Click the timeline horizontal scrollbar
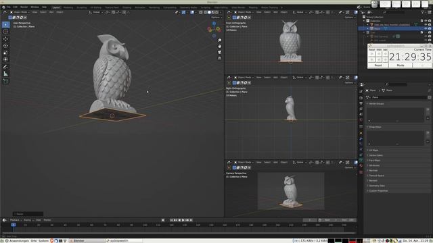433x243 pixels. click(x=178, y=233)
